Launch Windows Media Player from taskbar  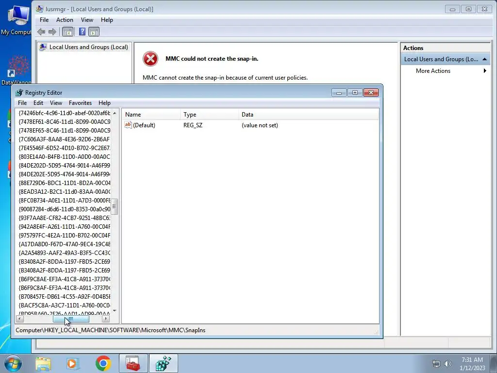(72, 363)
